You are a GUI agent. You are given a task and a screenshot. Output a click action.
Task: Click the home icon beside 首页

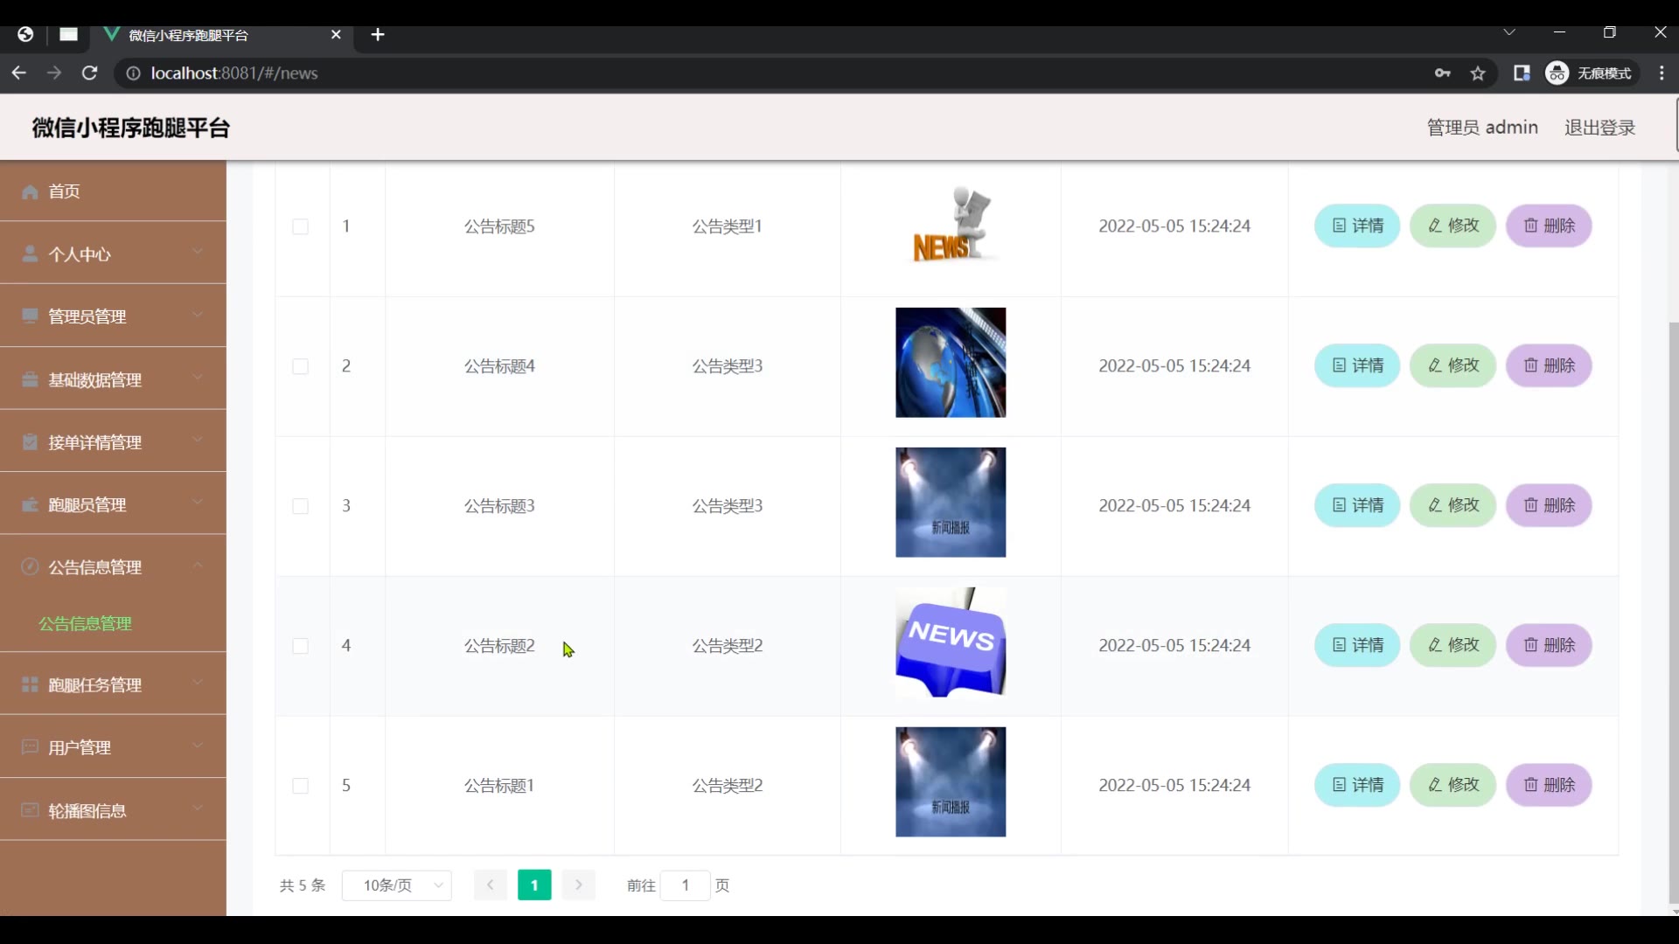(x=30, y=191)
